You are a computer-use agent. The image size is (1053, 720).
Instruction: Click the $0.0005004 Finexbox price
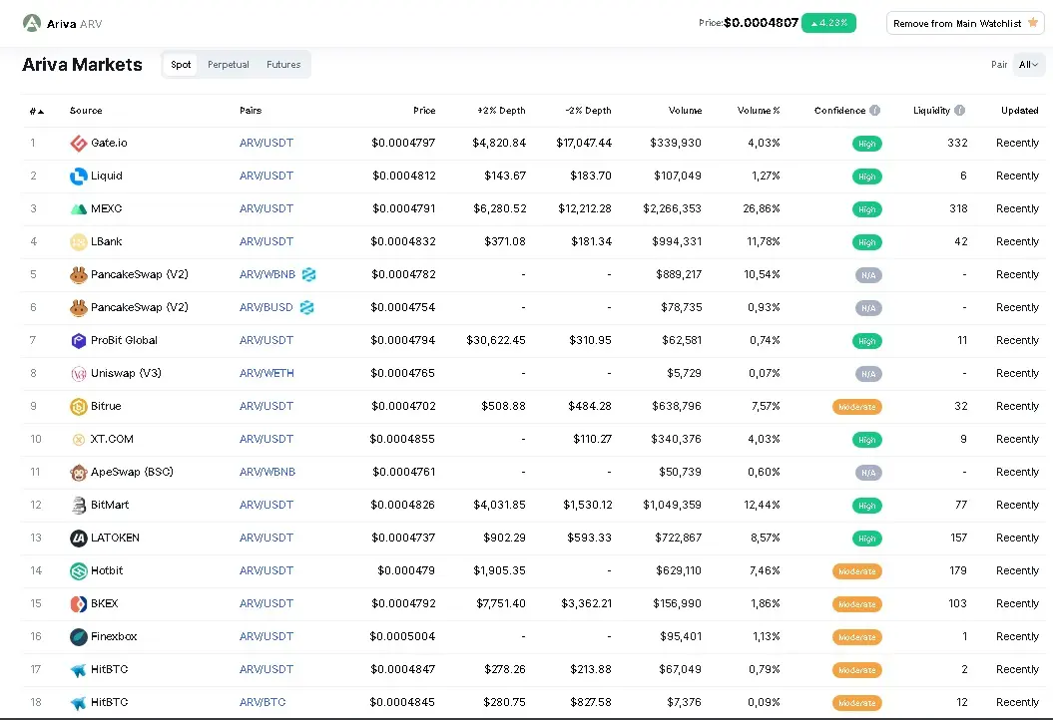pyautogui.click(x=402, y=636)
